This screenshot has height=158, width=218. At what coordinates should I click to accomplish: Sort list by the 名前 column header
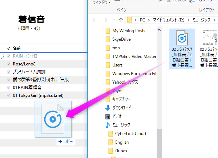click(17, 48)
